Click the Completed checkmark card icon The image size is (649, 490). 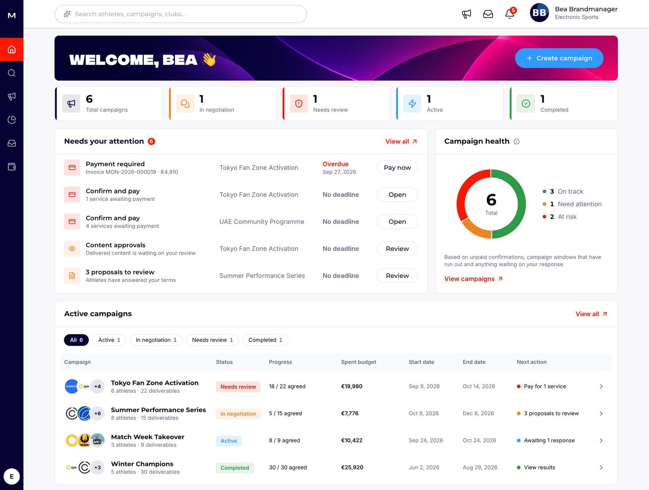526,104
